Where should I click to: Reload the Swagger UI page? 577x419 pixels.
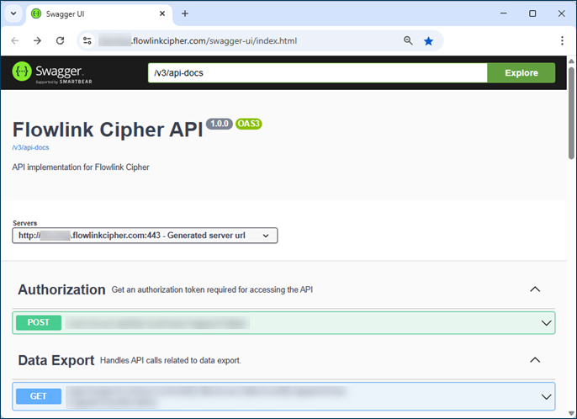60,40
